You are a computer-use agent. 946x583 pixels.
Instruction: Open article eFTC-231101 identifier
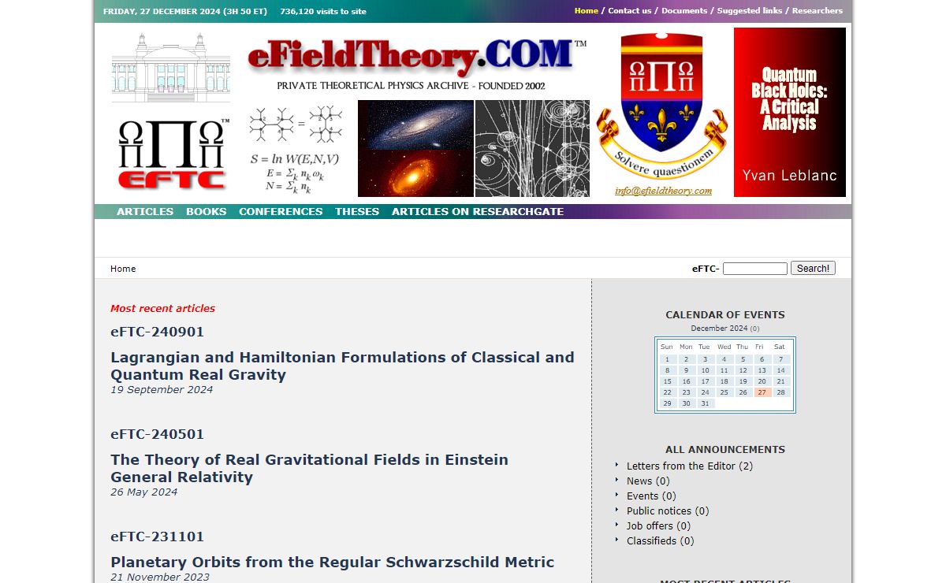[x=157, y=537]
